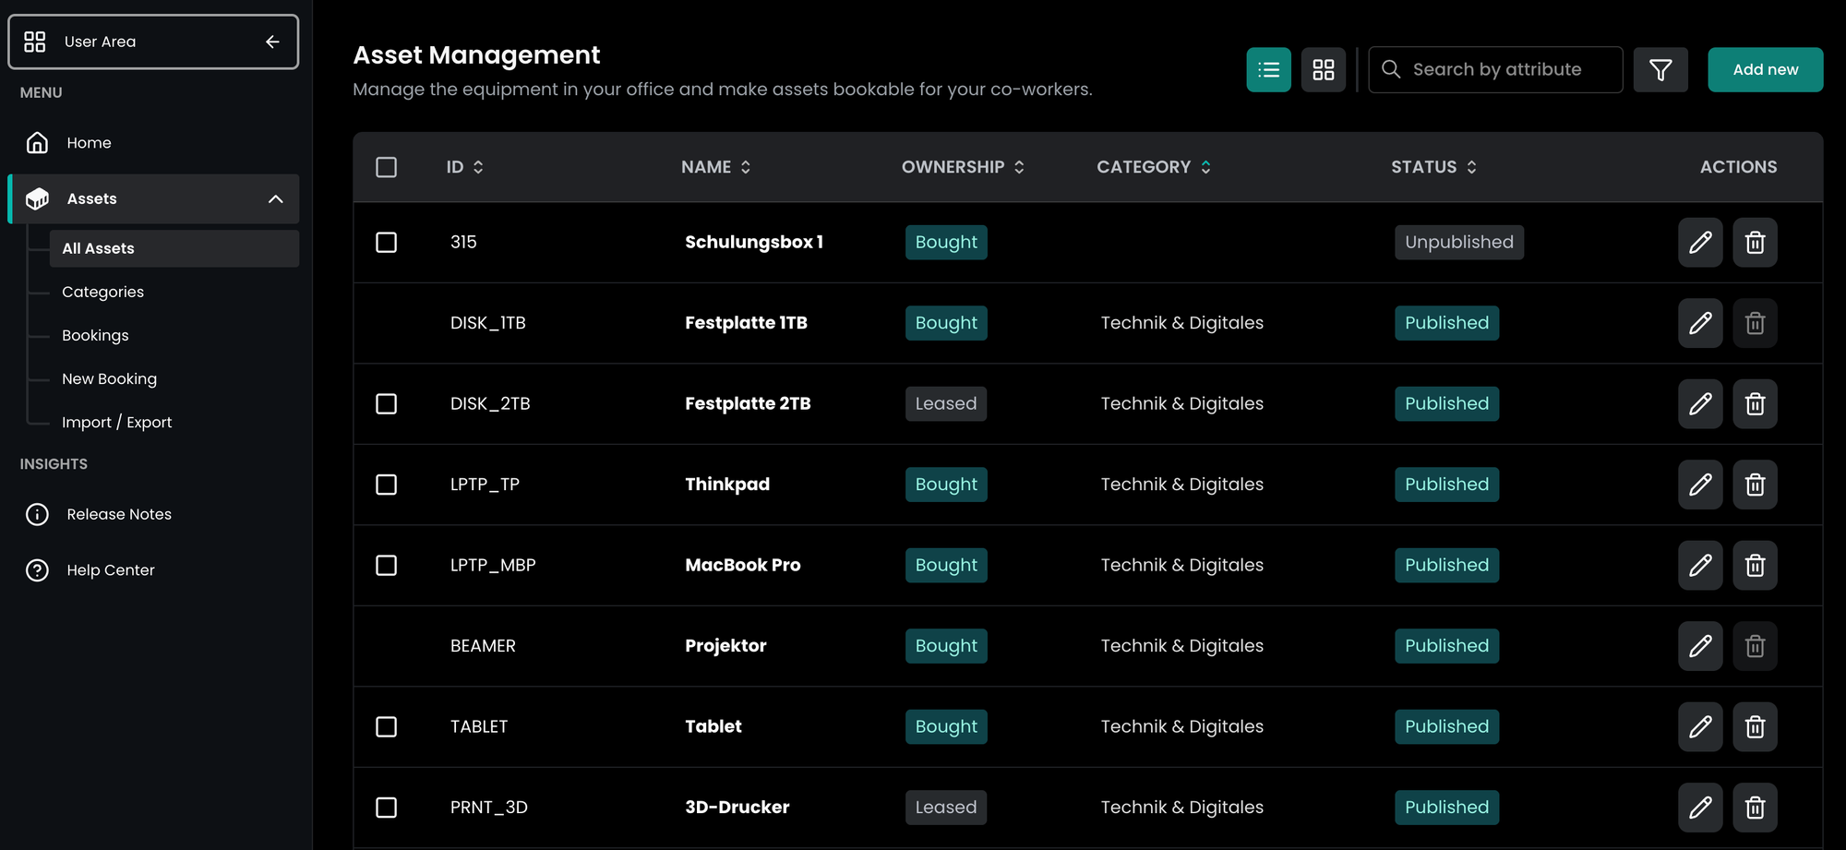Screen dimensions: 1846x850
Task: Edit the Projektor asset
Action: coord(1699,646)
